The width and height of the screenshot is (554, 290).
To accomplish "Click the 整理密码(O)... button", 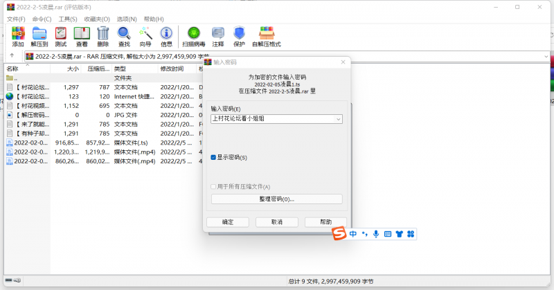I will coord(276,199).
